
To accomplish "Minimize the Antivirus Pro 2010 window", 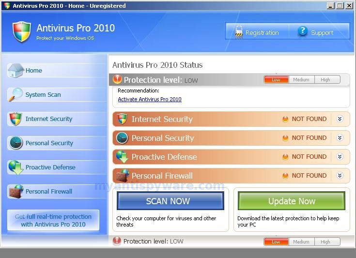I will pos(330,6).
